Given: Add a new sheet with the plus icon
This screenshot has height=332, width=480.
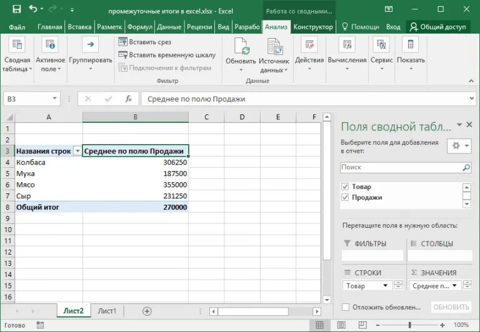Looking at the screenshot, I should tap(147, 311).
